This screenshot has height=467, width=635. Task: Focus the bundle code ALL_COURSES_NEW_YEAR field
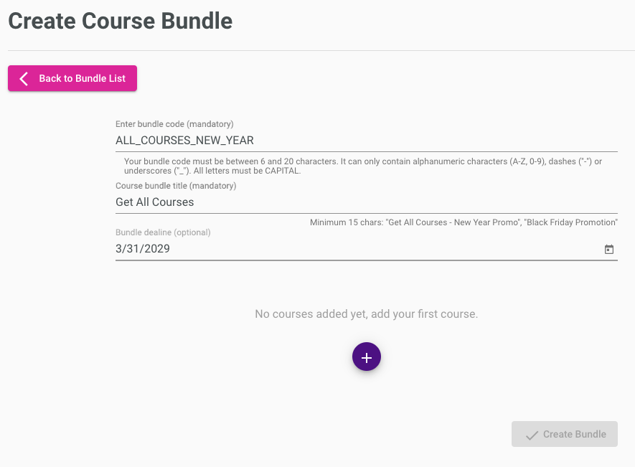coord(366,141)
